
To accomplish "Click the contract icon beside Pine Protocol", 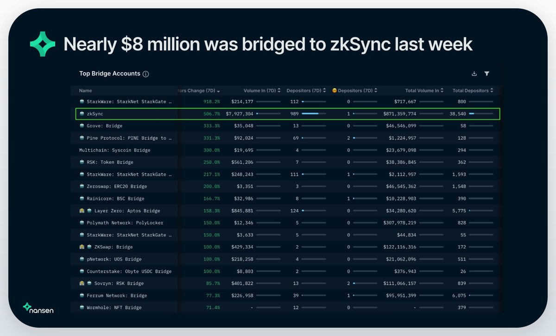I will [82, 137].
